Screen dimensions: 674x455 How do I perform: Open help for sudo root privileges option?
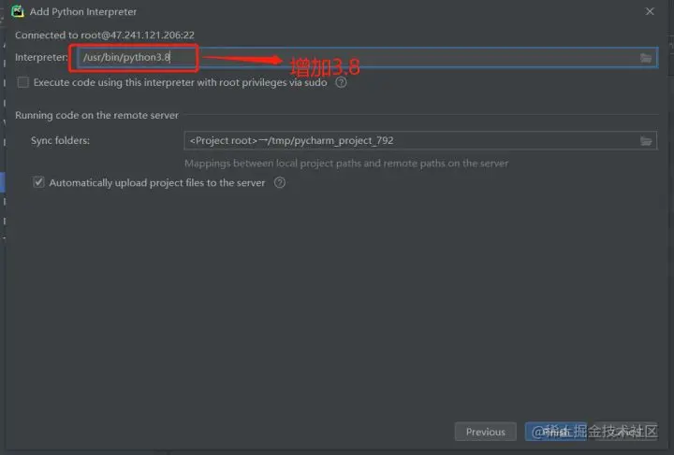point(341,82)
